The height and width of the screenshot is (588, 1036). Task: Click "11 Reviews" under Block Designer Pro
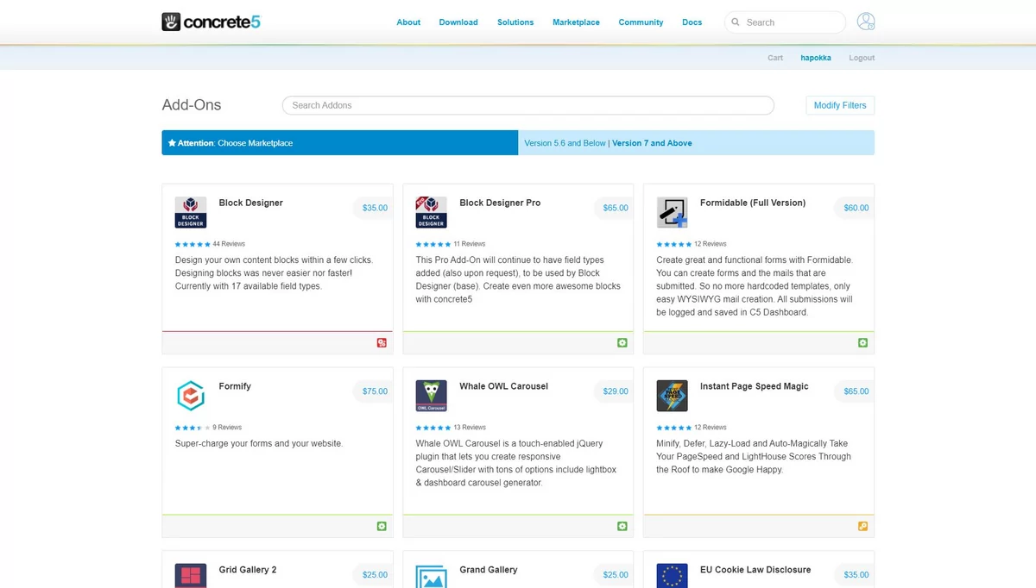[470, 244]
